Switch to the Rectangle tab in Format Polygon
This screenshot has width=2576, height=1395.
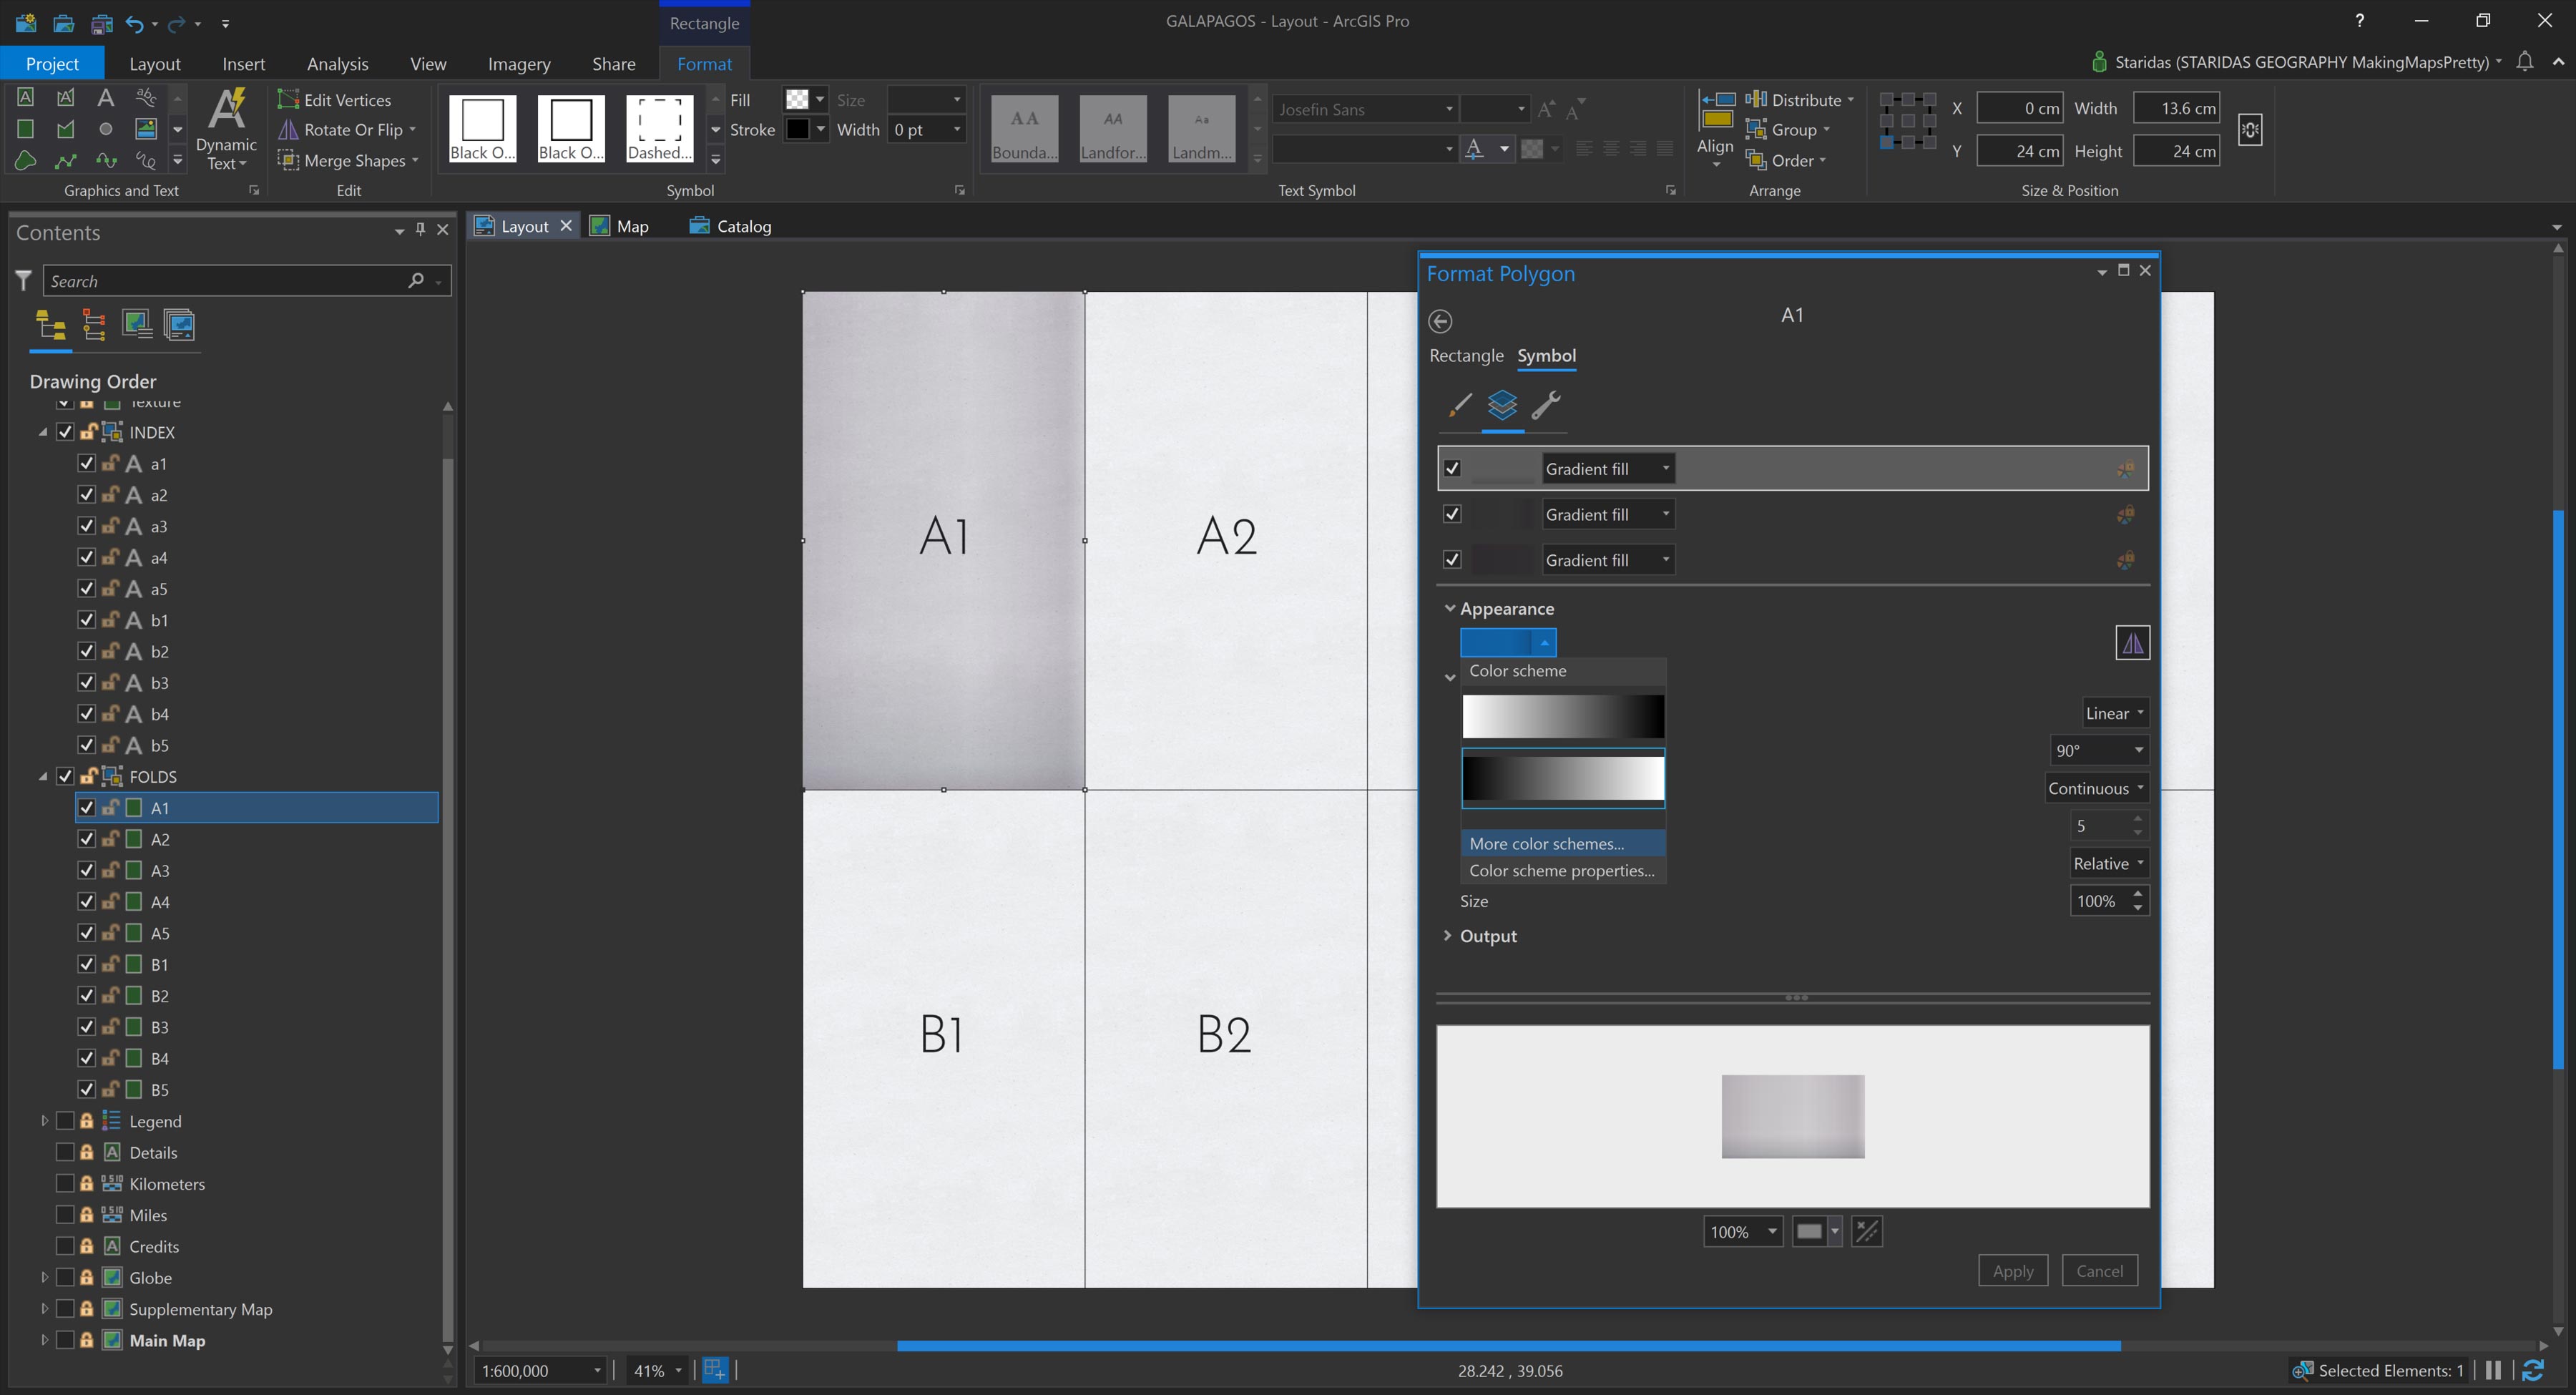[1466, 356]
